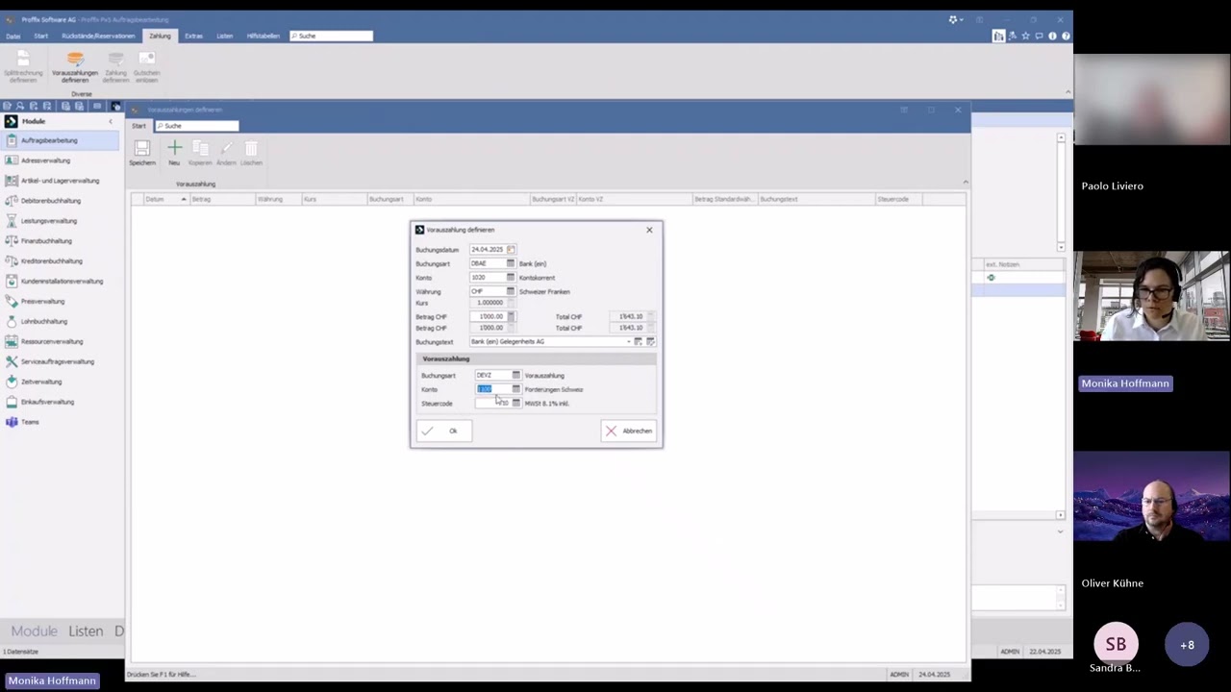Confirm the dialog with Ok

tap(444, 431)
